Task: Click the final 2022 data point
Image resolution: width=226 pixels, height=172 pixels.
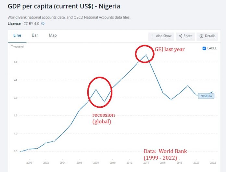Action: point(213,92)
